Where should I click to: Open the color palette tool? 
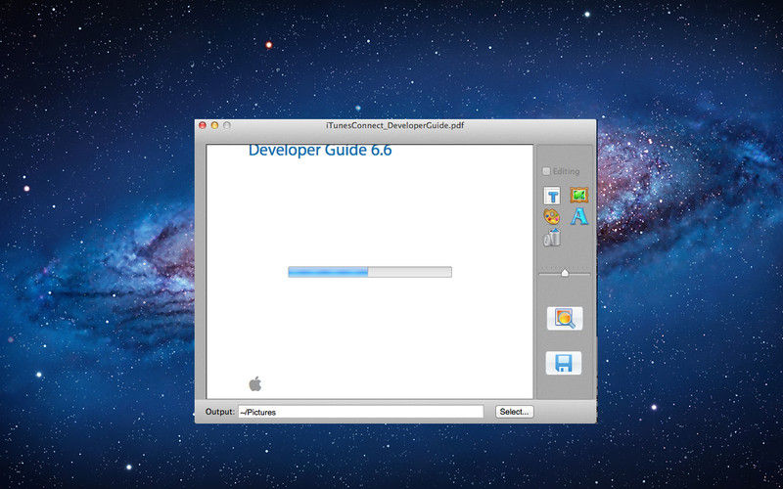click(551, 216)
